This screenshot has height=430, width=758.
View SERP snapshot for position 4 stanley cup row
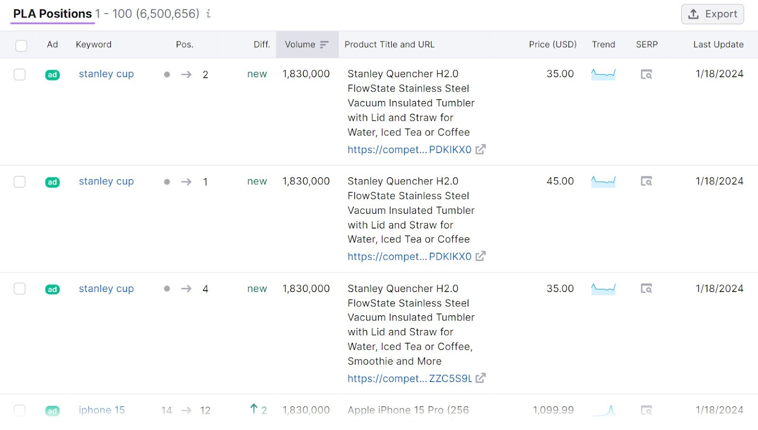click(x=646, y=289)
